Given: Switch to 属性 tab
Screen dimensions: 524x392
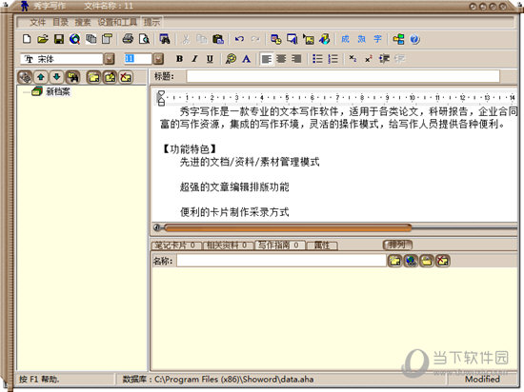Looking at the screenshot, I should click(322, 245).
